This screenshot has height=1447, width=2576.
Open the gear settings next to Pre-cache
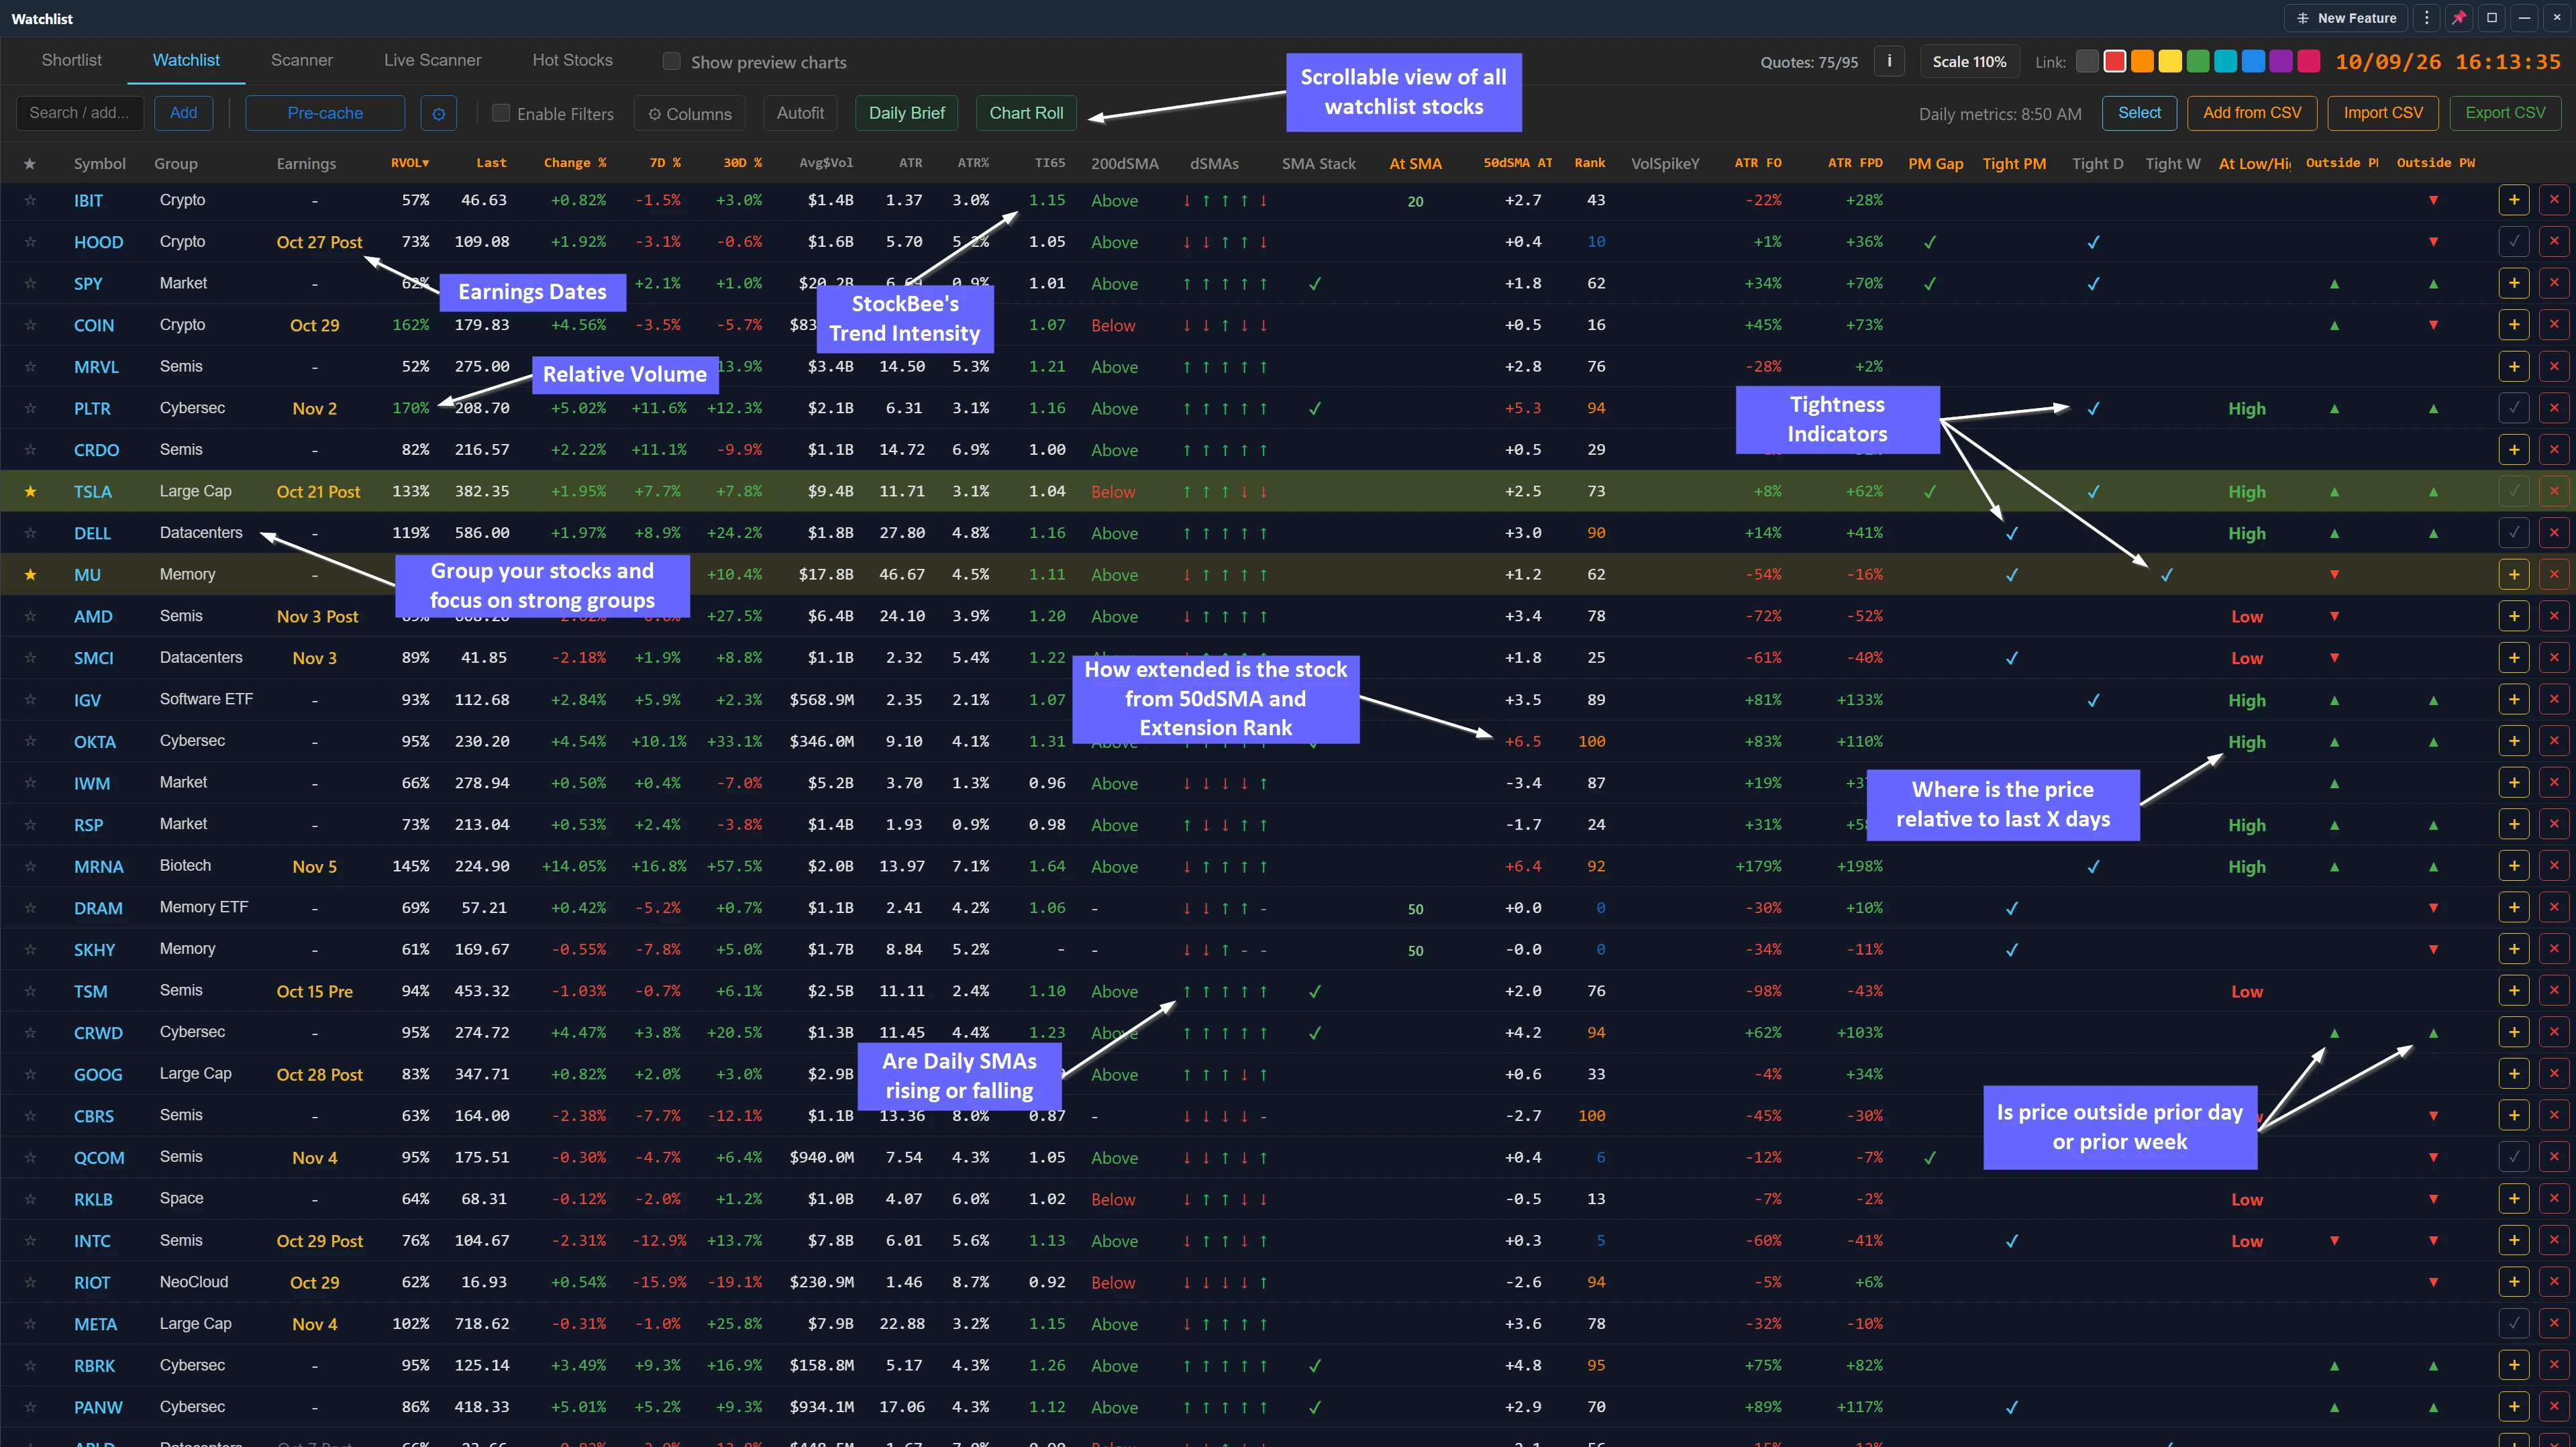(x=438, y=113)
